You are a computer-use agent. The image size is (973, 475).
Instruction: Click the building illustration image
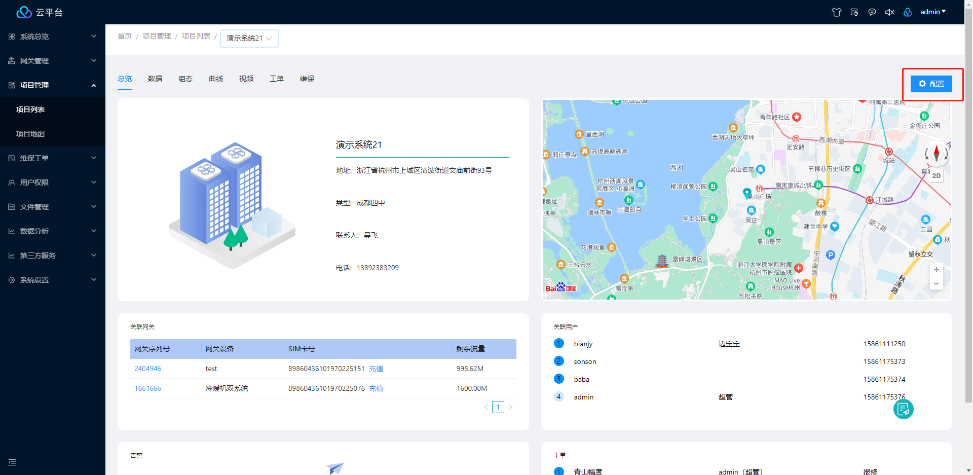[232, 204]
